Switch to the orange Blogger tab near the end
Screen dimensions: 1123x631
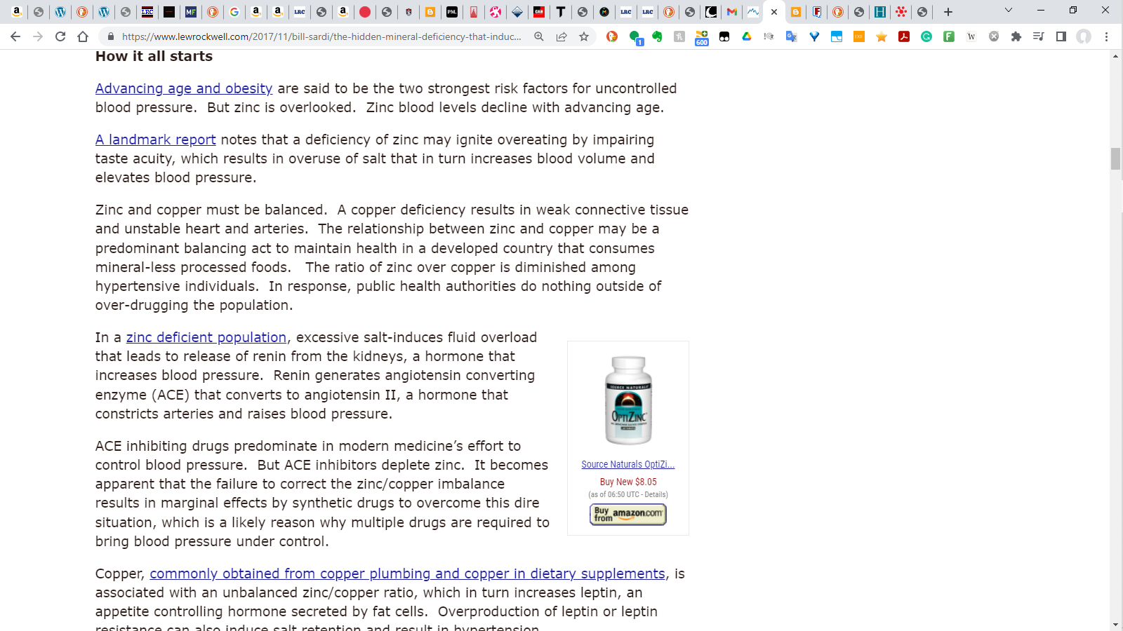click(x=796, y=12)
